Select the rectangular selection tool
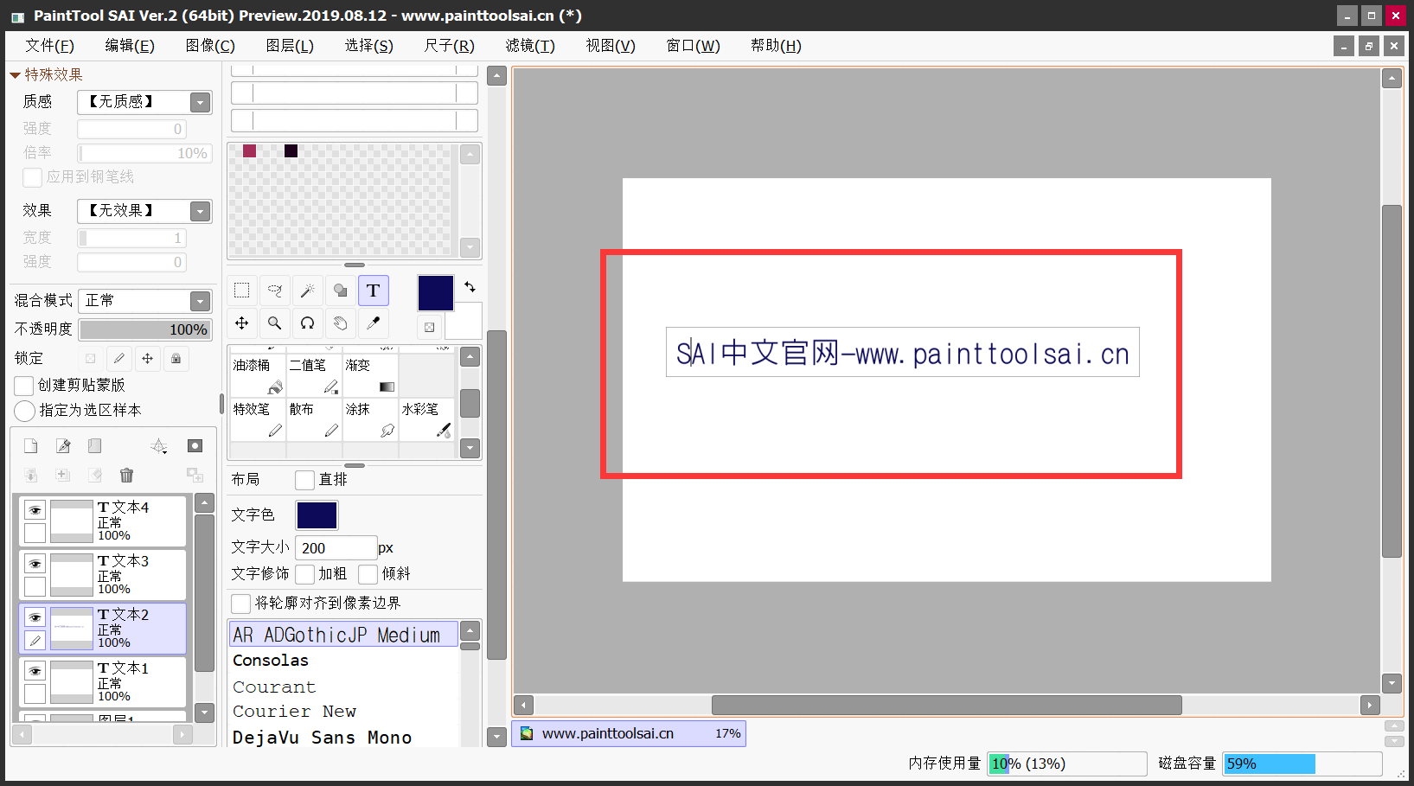1414x786 pixels. [242, 291]
